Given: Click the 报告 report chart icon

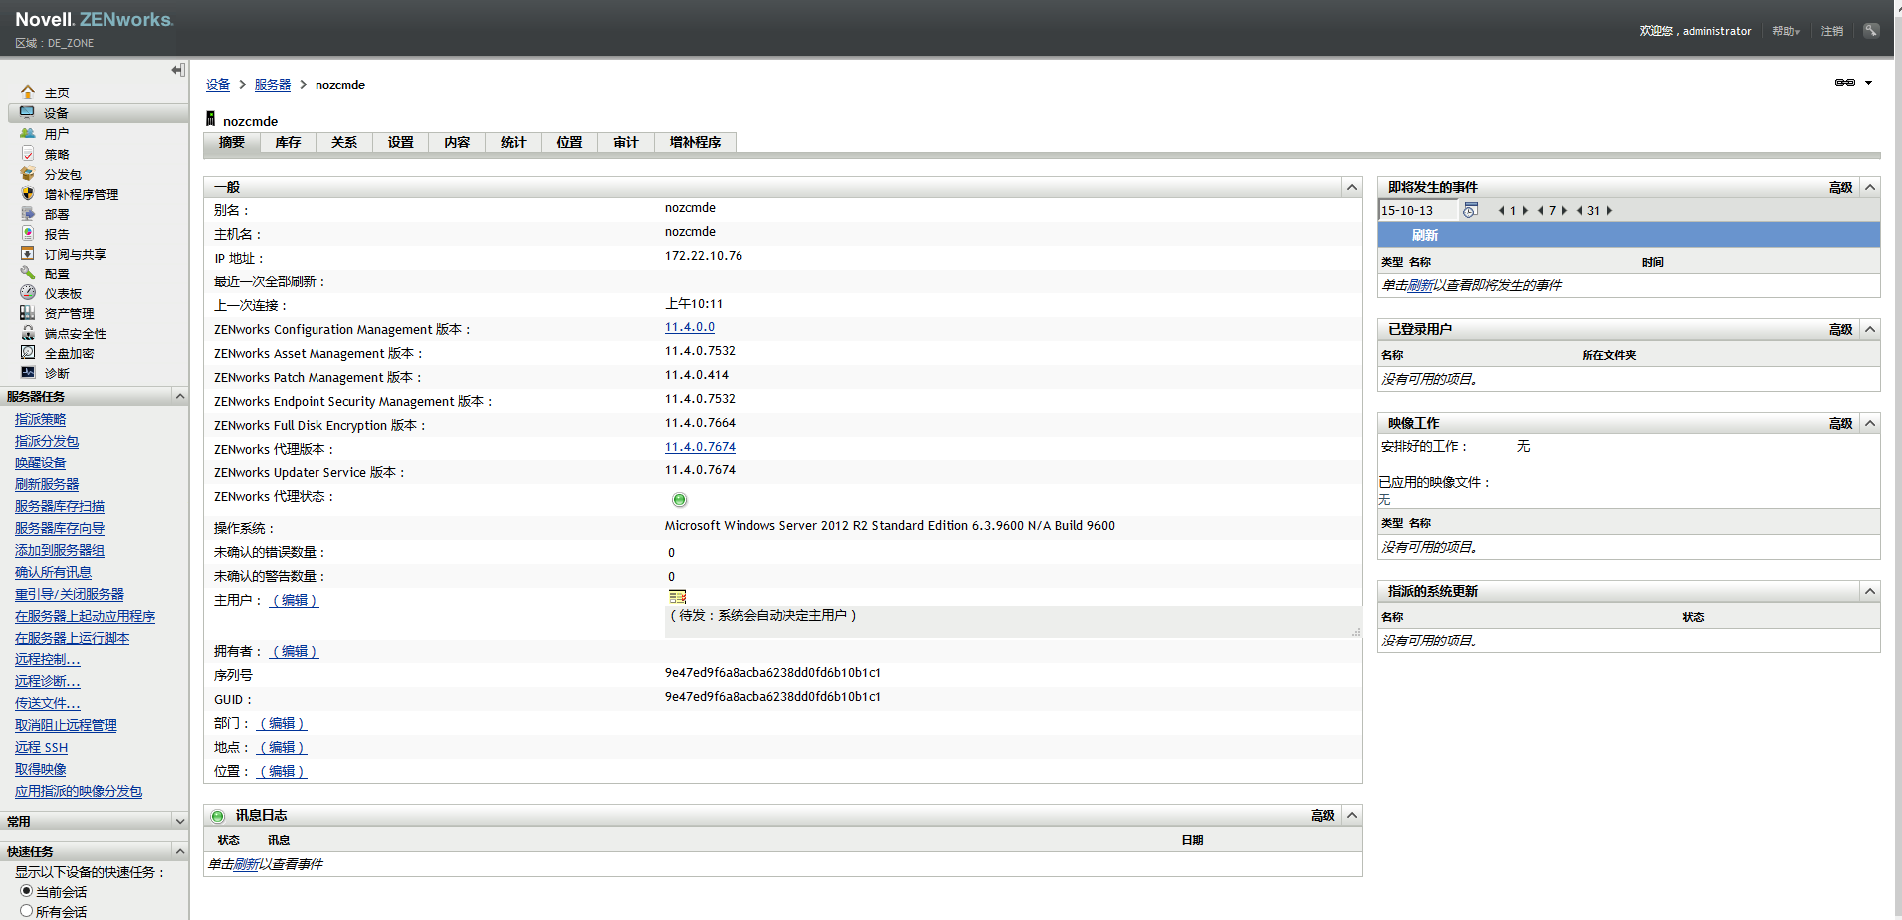Looking at the screenshot, I should click(x=28, y=234).
